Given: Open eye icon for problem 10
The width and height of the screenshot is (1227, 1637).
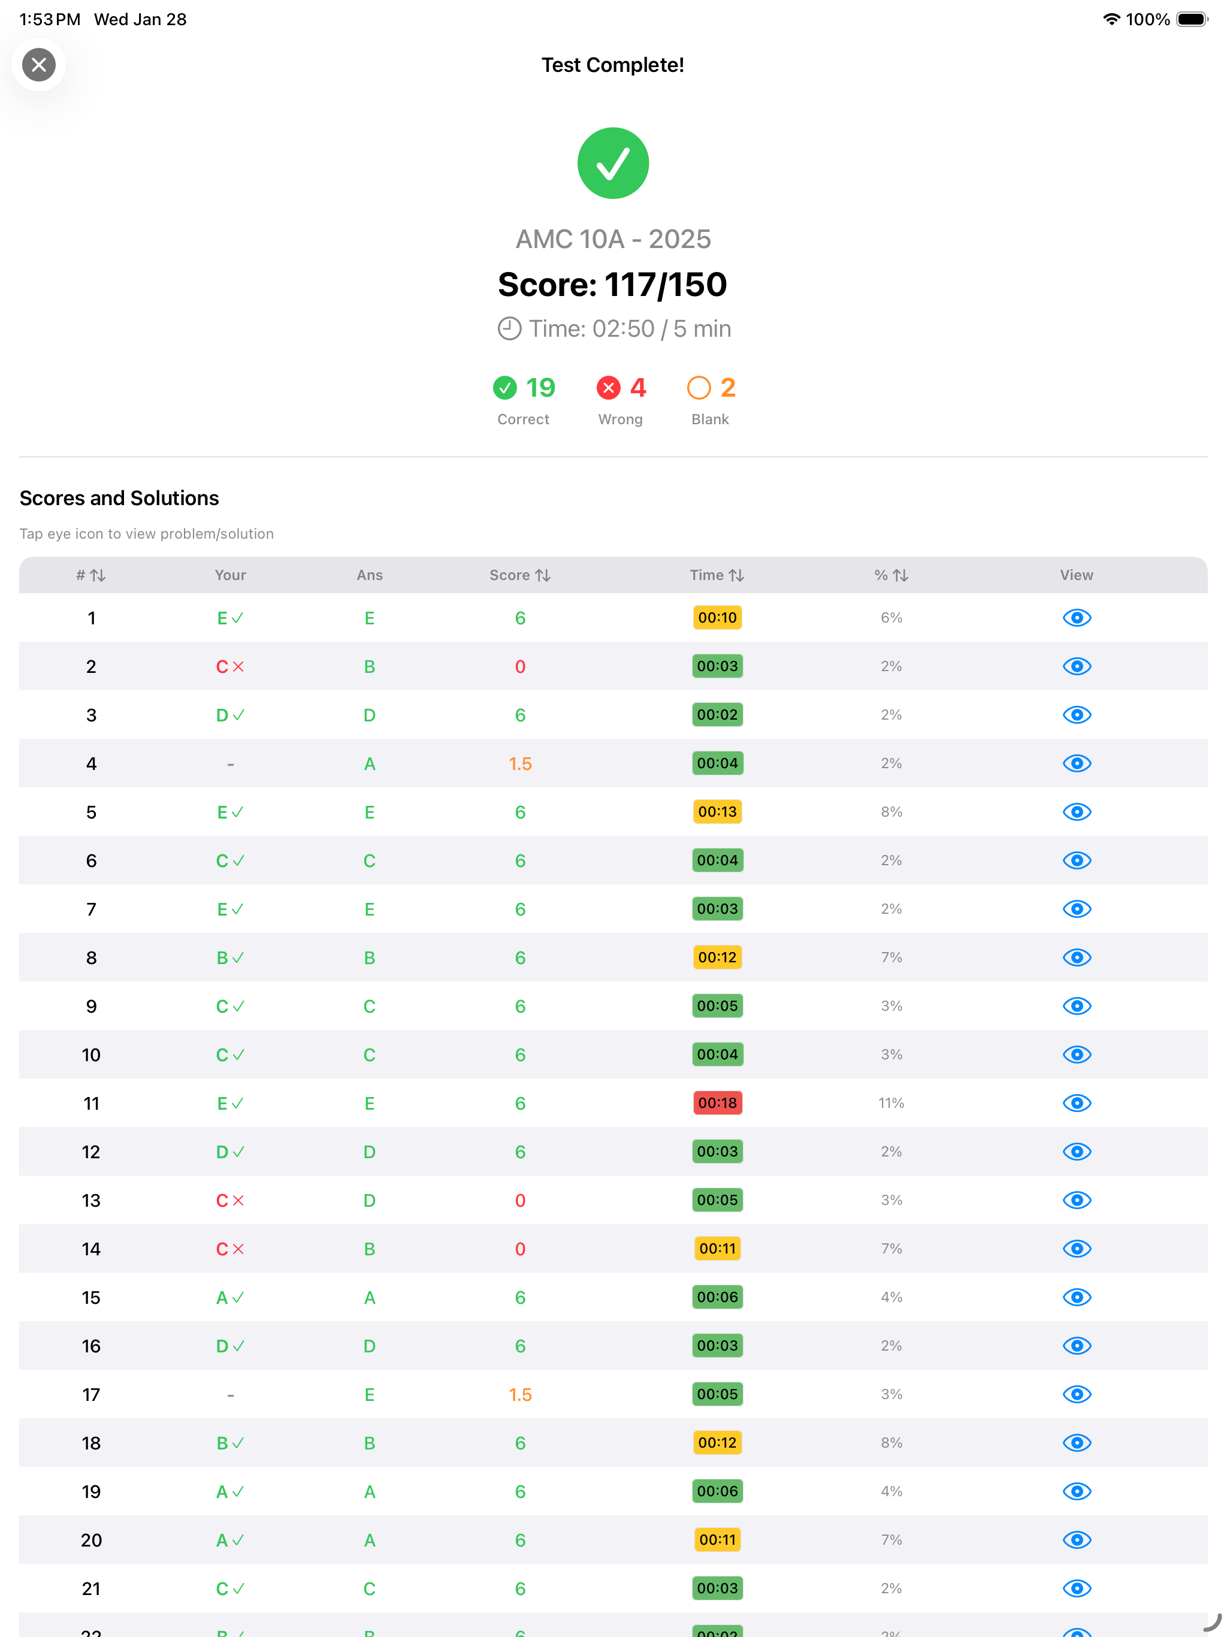Looking at the screenshot, I should pyautogui.click(x=1077, y=1055).
